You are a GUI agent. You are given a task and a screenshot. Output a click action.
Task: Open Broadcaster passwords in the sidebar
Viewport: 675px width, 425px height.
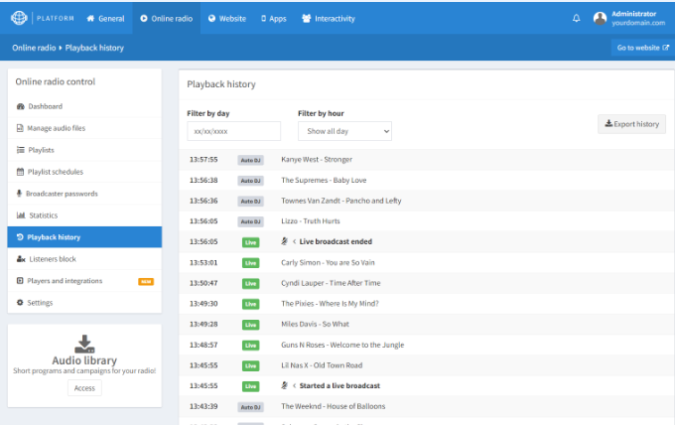[84, 194]
